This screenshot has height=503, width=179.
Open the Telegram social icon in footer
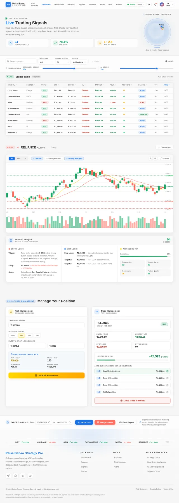pos(8,476)
